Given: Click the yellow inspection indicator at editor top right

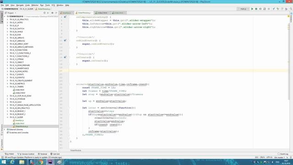Looking at the screenshot, I should (x=288, y=16).
